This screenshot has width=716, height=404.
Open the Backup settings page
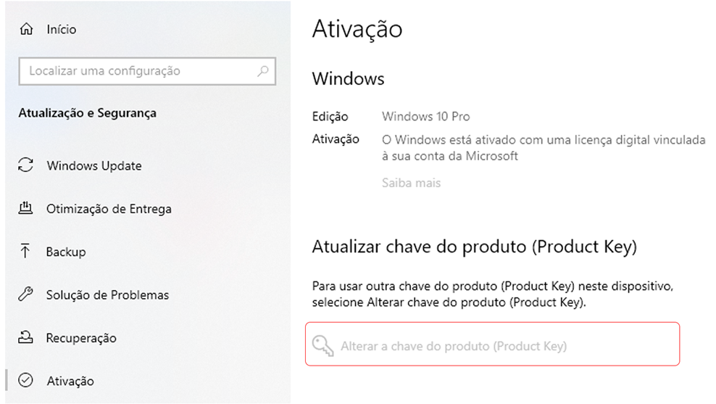pos(66,252)
